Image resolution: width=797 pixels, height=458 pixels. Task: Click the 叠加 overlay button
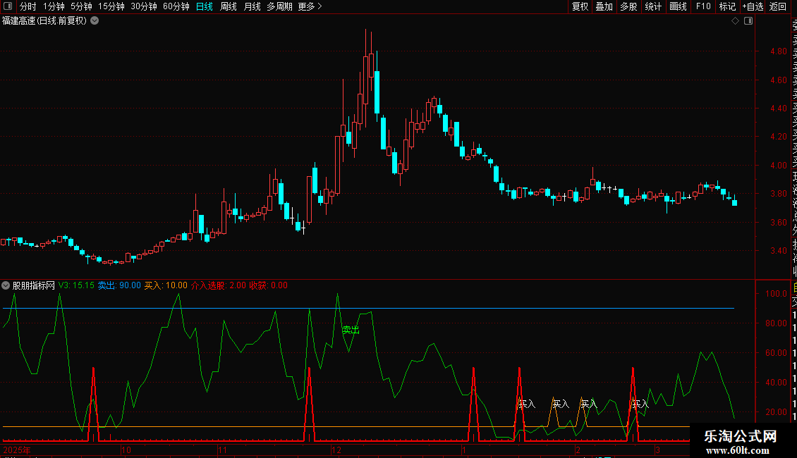pyautogui.click(x=604, y=6)
